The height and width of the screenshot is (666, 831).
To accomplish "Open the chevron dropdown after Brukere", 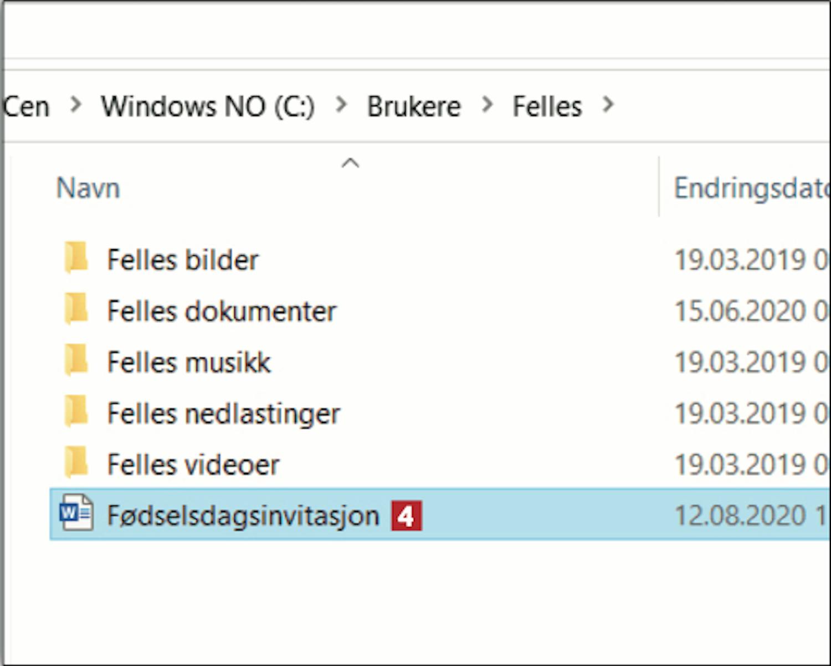I will point(487,105).
